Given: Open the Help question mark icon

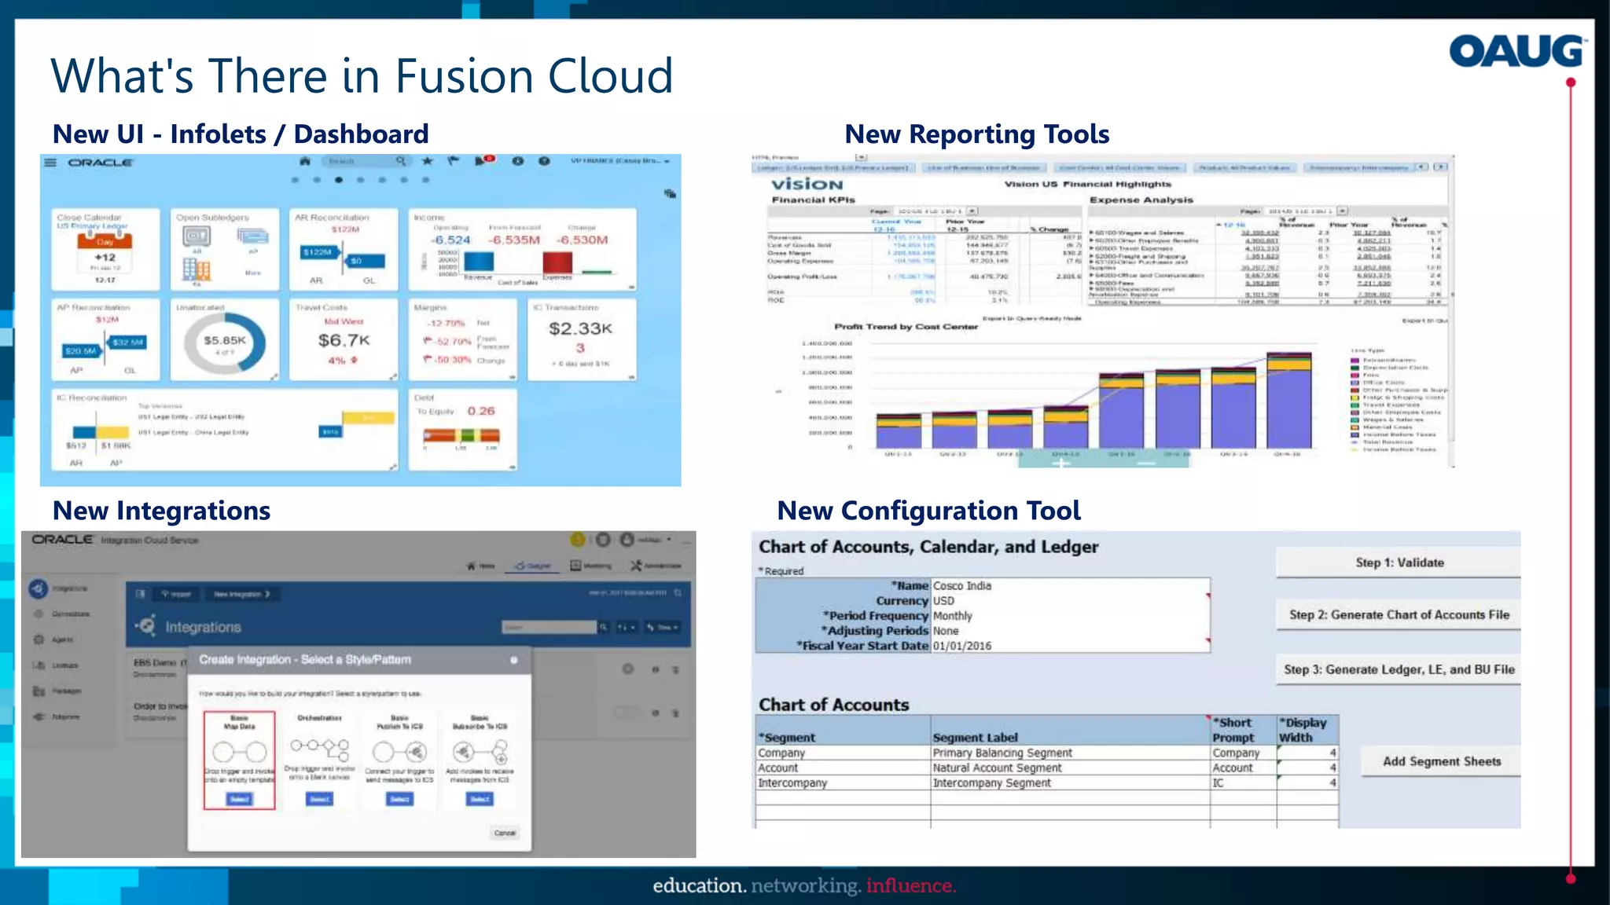Looking at the screenshot, I should click(x=543, y=161).
